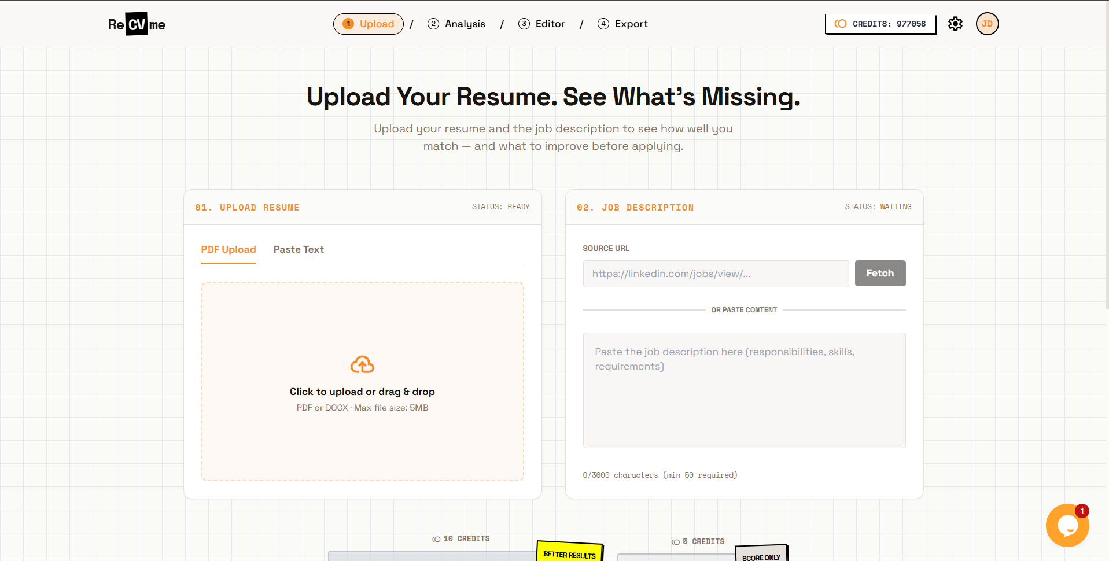Open the orange chat support bubble
This screenshot has width=1109, height=561.
(x=1067, y=525)
